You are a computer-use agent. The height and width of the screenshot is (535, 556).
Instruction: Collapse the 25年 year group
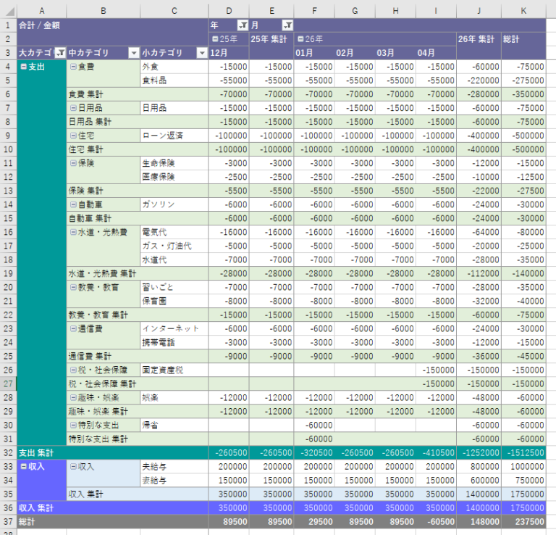click(x=215, y=39)
